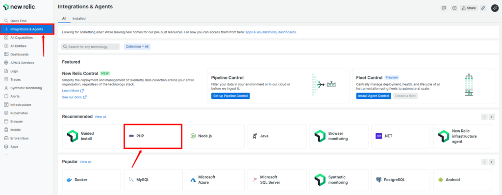Viewport: 502px width, 195px height.
Task: Click the NEW badge beside New Relic Control
Action: (x=105, y=73)
